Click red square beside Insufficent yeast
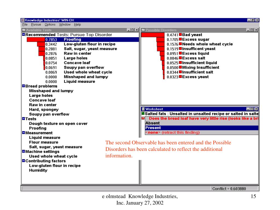280x210 pixels. tap(180, 48)
